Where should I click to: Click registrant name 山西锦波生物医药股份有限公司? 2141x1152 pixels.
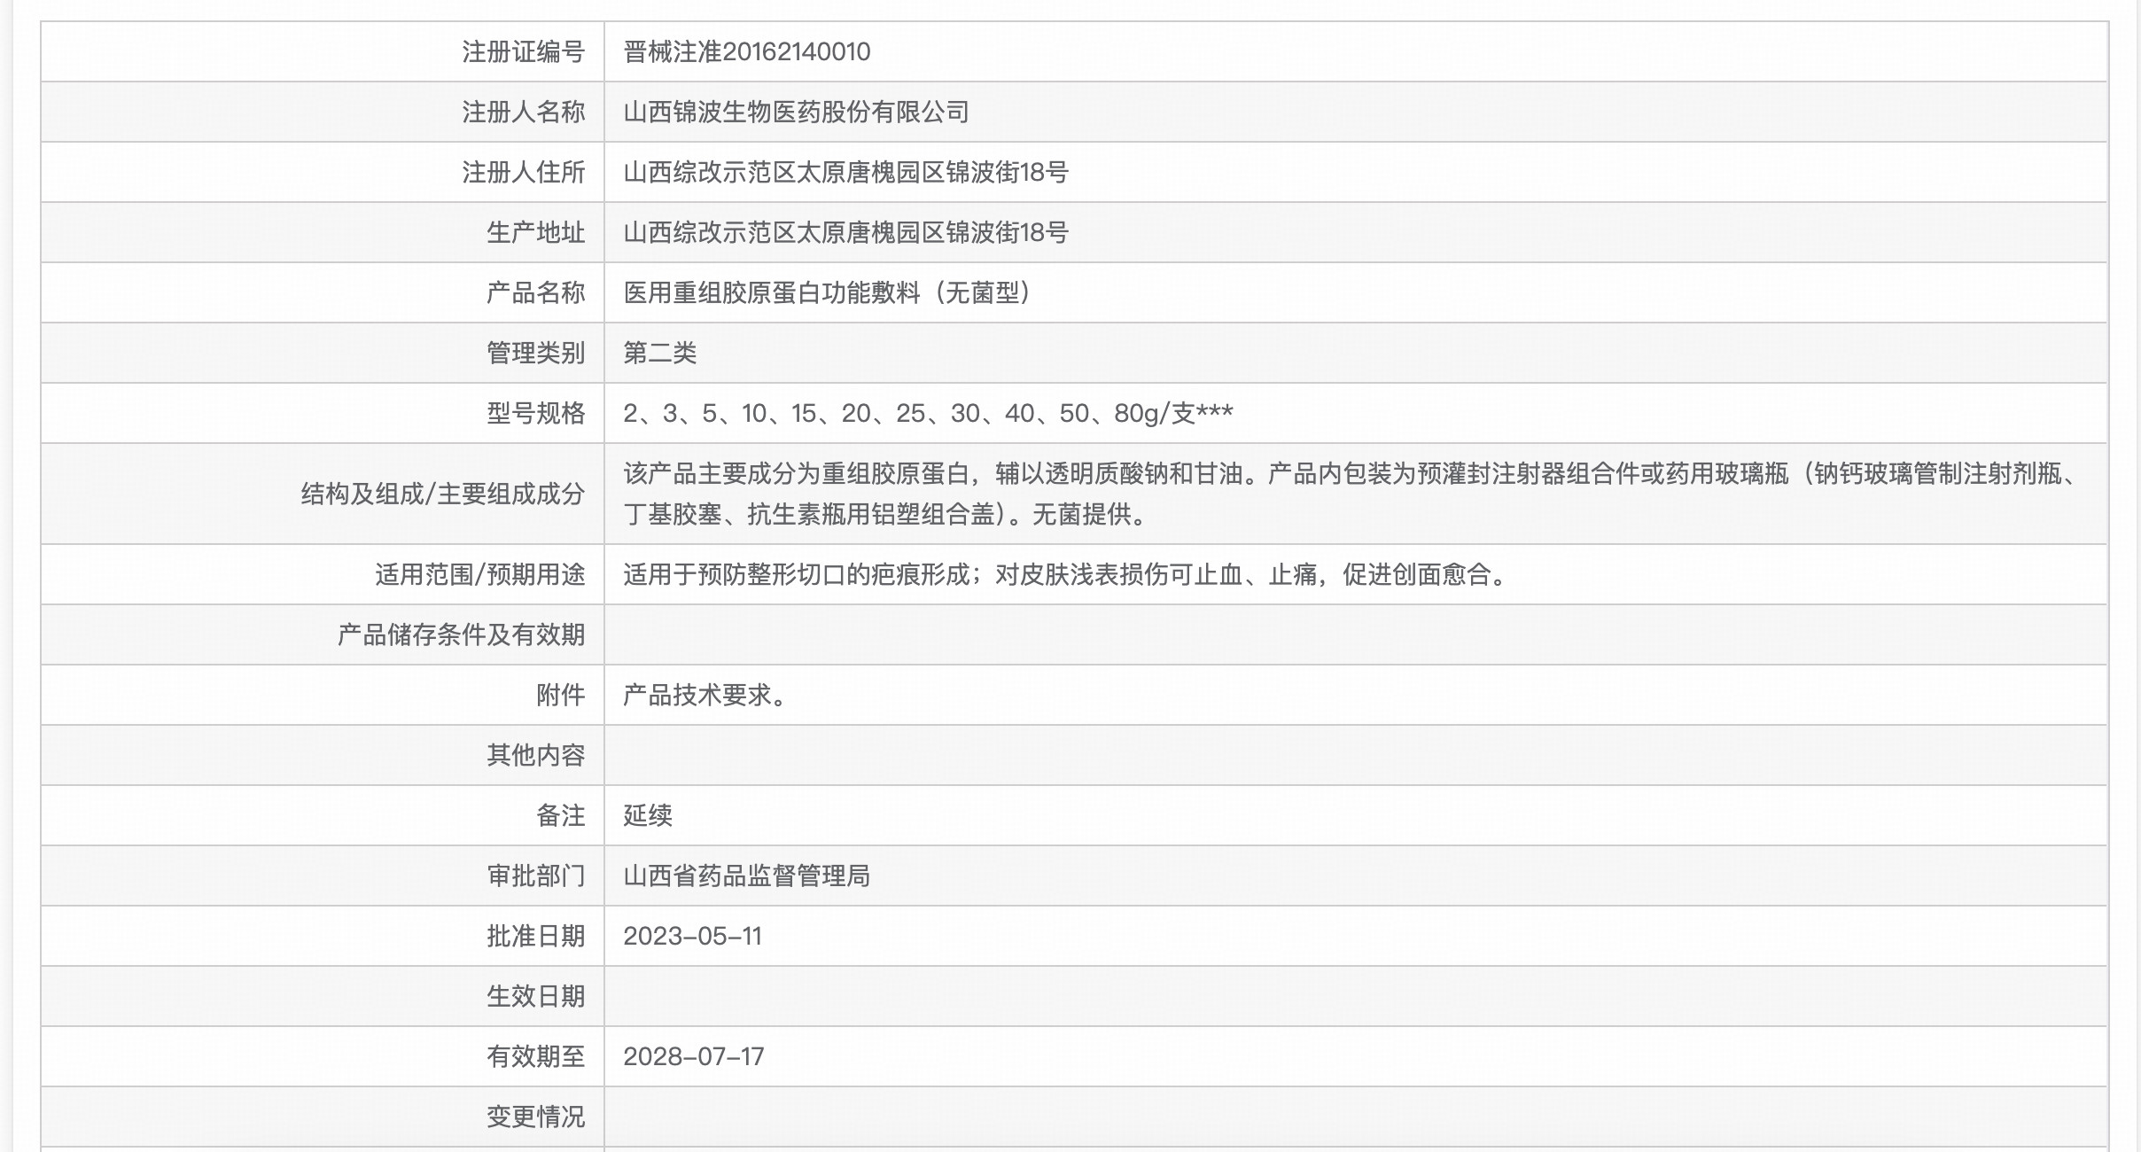click(x=796, y=113)
